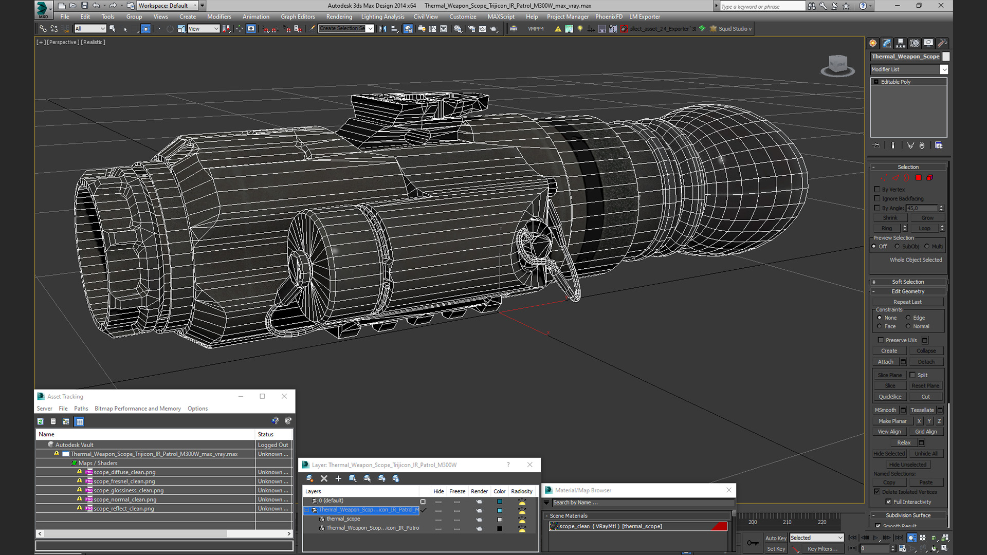Open the Utilities hammer panel tab

pos(942,43)
